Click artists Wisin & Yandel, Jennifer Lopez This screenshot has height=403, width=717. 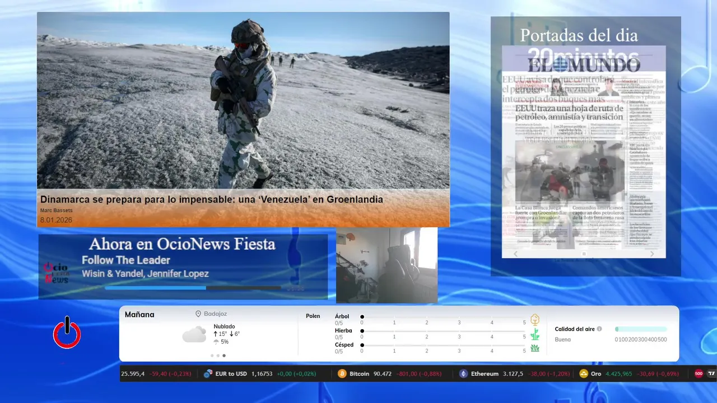click(145, 274)
